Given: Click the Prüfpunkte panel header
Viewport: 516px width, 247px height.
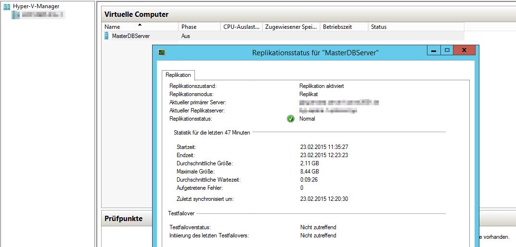Looking at the screenshot, I should pyautogui.click(x=124, y=219).
